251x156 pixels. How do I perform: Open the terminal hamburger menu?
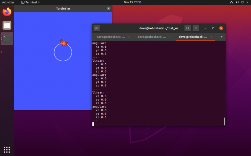pyautogui.click(x=196, y=28)
